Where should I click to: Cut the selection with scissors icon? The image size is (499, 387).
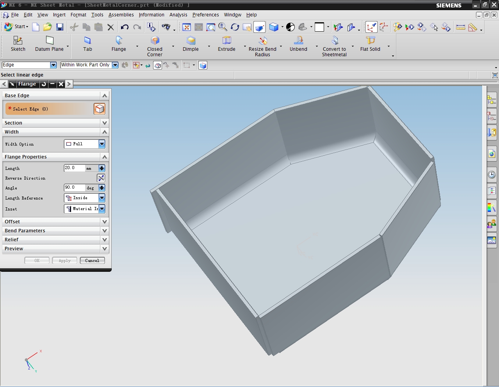(x=74, y=27)
